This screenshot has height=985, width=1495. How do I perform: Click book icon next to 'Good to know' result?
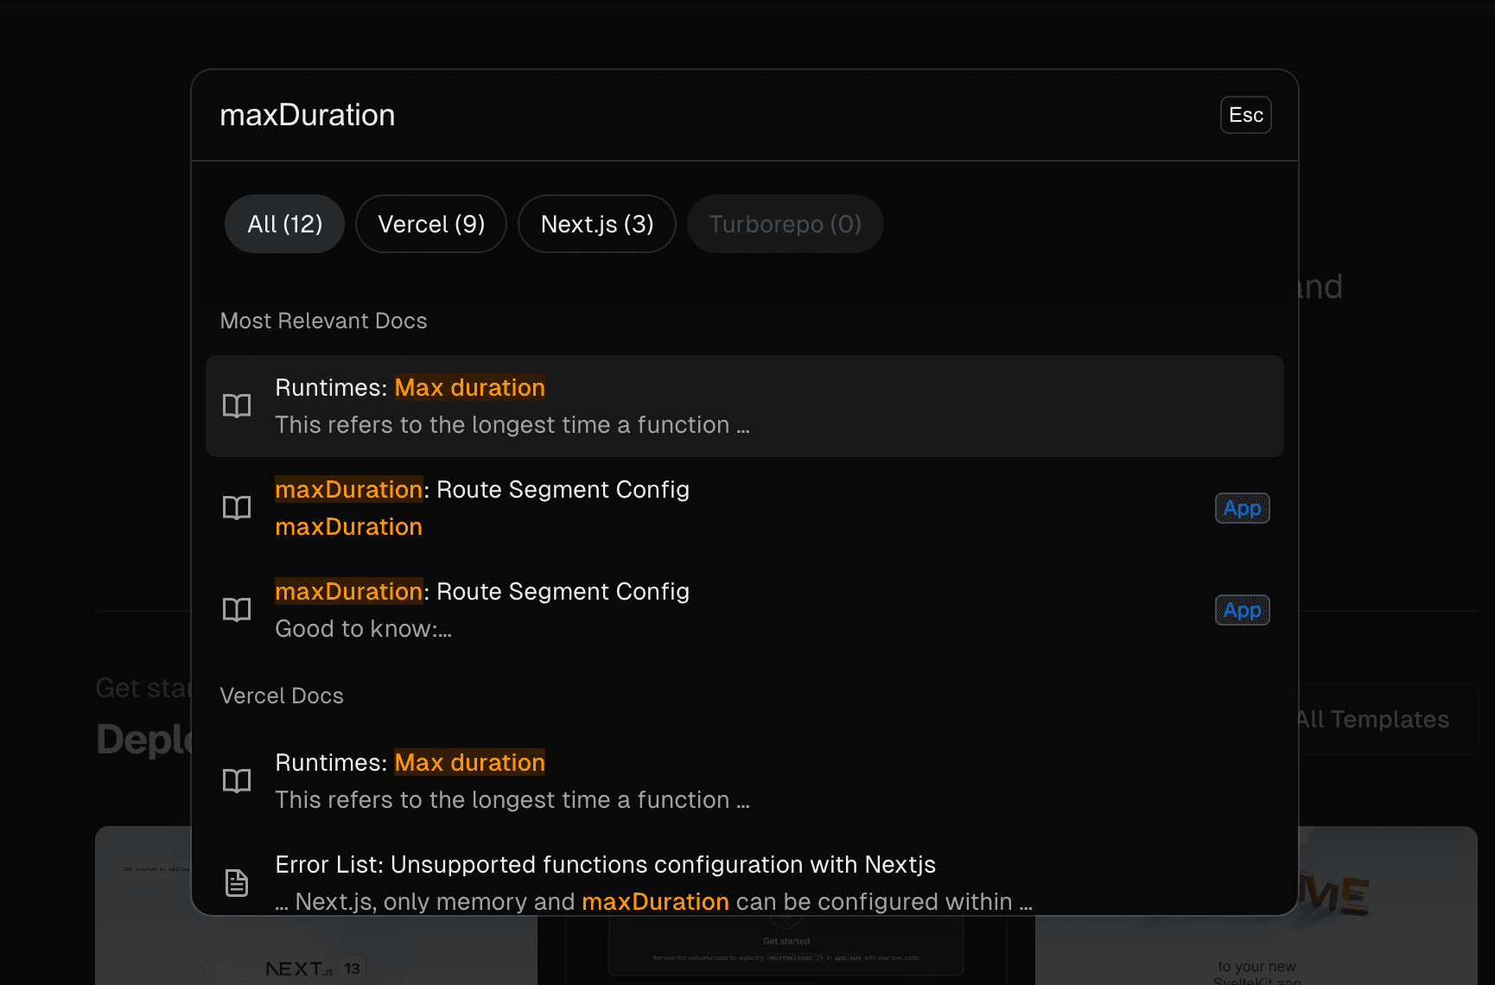pos(237,610)
